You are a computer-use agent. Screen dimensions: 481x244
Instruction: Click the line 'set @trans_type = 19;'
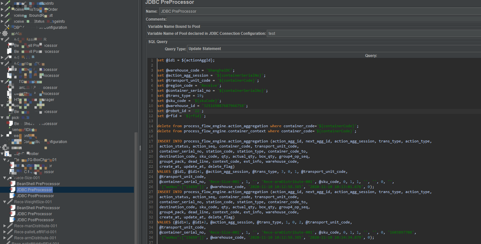[x=181, y=96]
